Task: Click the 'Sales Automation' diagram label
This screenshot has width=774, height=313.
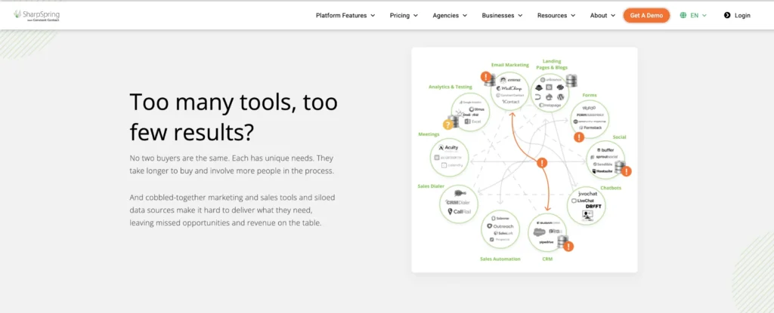Action: tap(500, 258)
